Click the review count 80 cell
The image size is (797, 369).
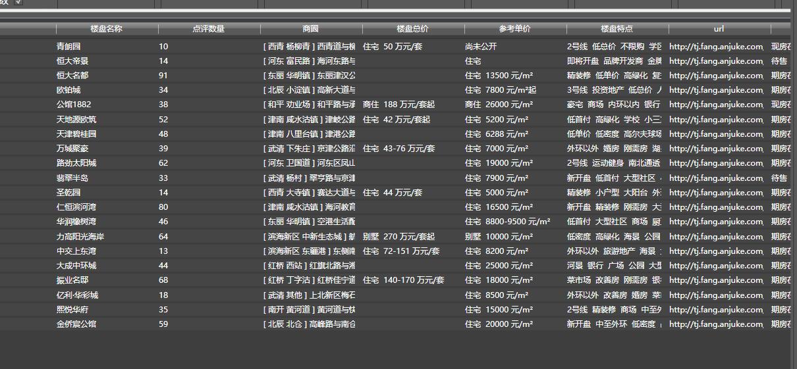click(163, 207)
